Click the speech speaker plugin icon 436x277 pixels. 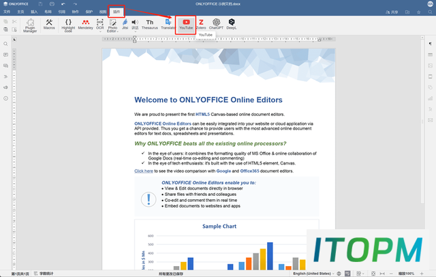click(x=135, y=23)
